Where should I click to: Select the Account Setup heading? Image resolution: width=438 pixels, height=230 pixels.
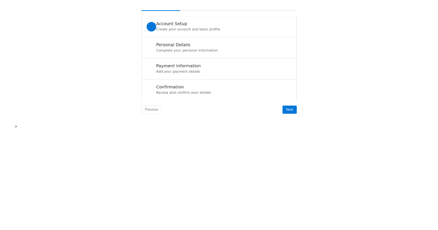(172, 23)
